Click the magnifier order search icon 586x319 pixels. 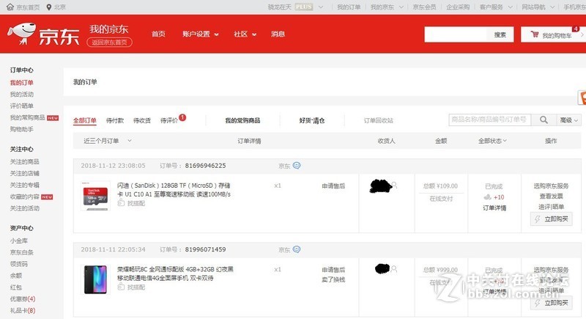pyautogui.click(x=544, y=120)
